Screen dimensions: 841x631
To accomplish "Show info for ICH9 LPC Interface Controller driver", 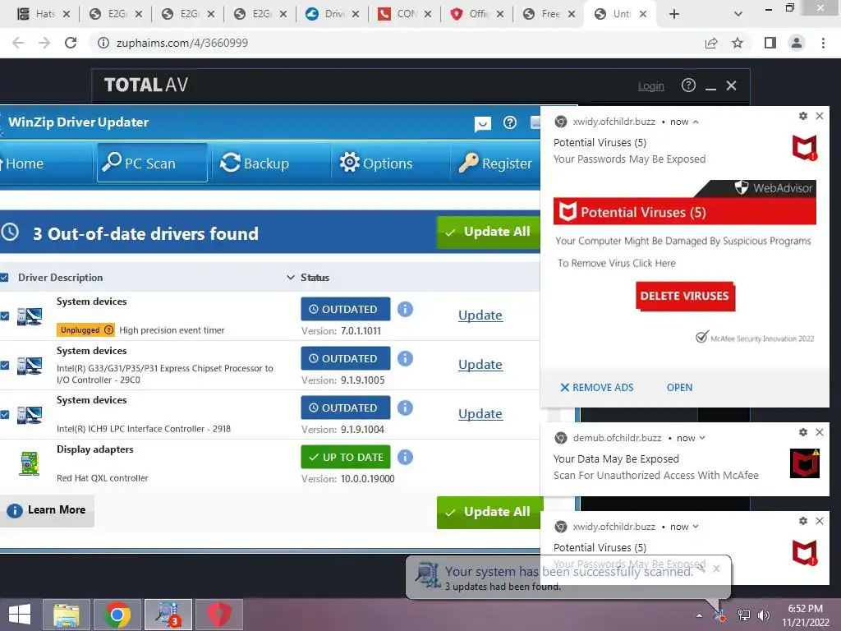I will pos(405,408).
